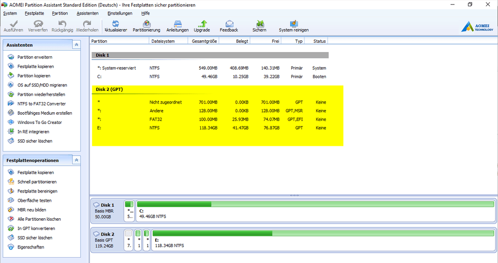The image size is (498, 263).
Task: Open the Partitionierung toolbar icon
Action: click(x=146, y=24)
